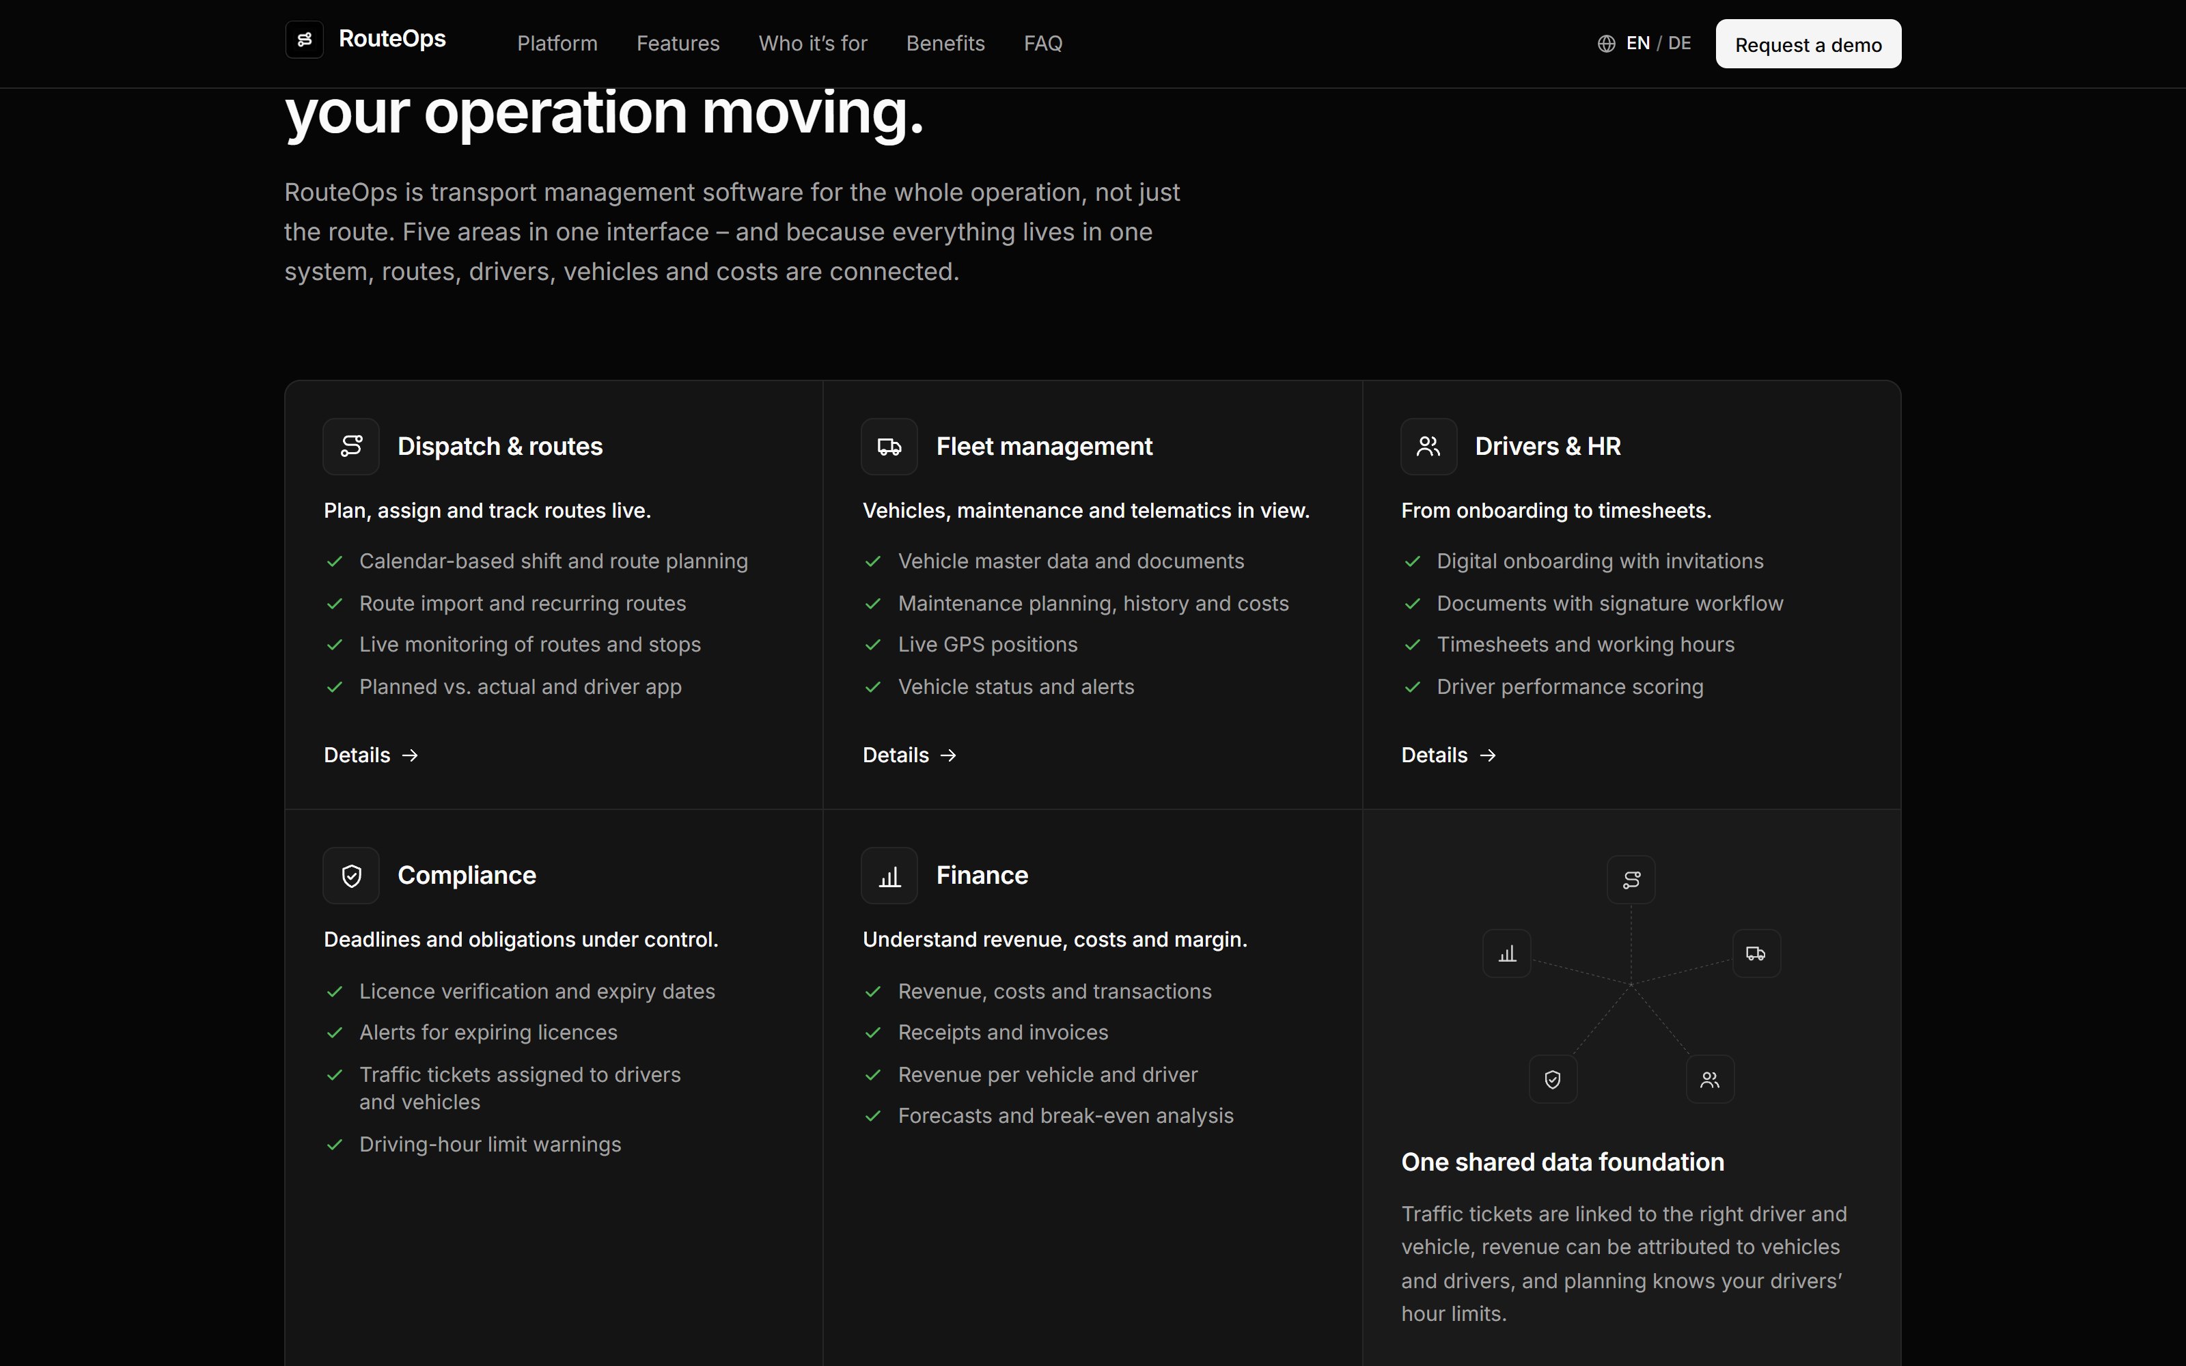
Task: Click the Compliance heading
Action: [x=467, y=876]
